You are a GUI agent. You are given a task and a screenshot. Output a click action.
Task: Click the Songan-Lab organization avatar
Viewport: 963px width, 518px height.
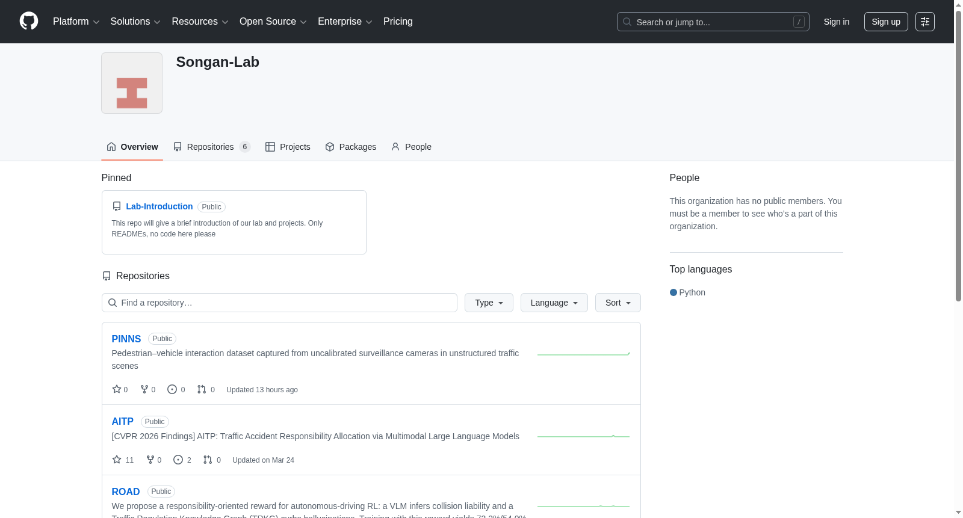tap(132, 83)
